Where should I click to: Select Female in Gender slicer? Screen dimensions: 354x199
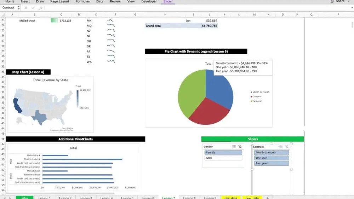(223, 153)
